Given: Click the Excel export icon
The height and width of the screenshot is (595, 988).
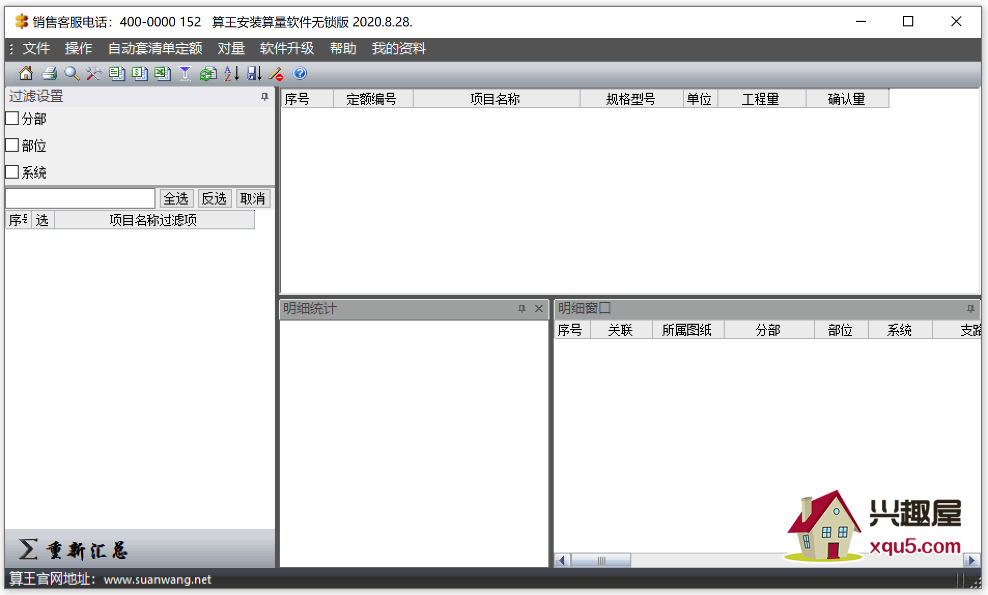Looking at the screenshot, I should [162, 74].
